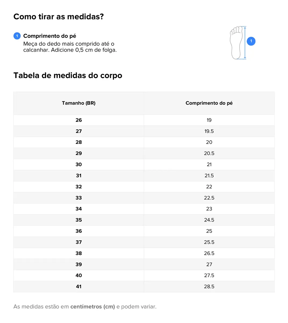Click the size 30 row cell
The height and width of the screenshot is (323, 288).
(x=79, y=164)
